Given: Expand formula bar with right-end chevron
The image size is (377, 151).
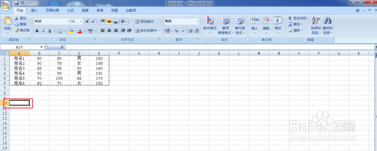Looking at the screenshot, I should 376,47.
